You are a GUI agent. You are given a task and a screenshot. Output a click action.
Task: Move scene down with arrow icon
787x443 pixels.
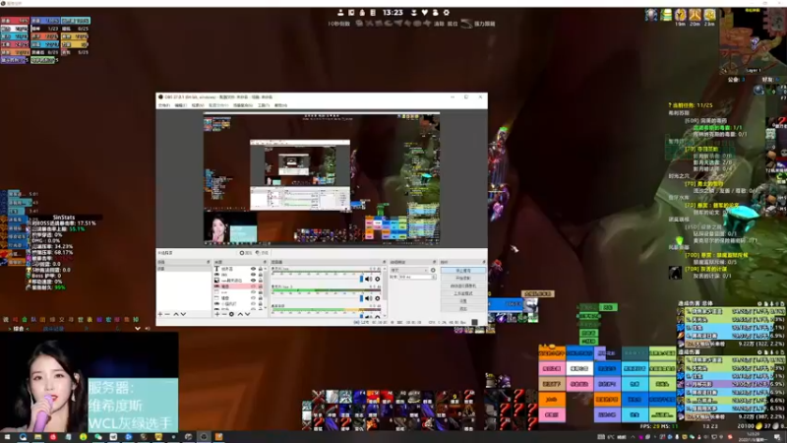click(x=183, y=314)
